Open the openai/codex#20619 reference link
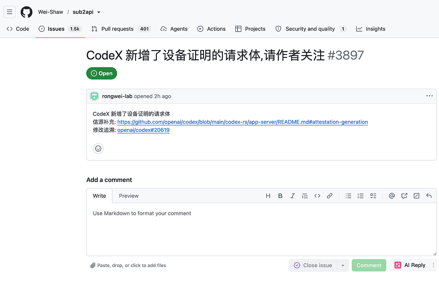Viewport: 439px width, 281px height. 143,130
